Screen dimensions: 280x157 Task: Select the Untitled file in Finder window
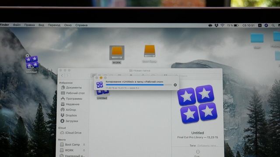102,95
